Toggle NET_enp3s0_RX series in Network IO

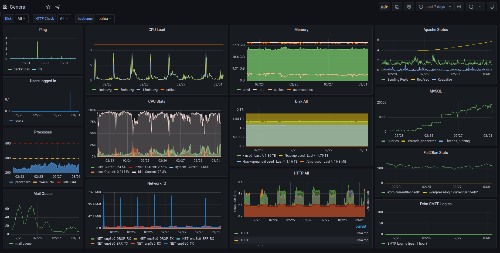[149, 244]
